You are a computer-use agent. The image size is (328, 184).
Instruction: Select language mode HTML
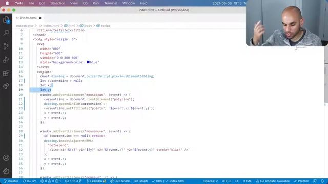click(247, 181)
